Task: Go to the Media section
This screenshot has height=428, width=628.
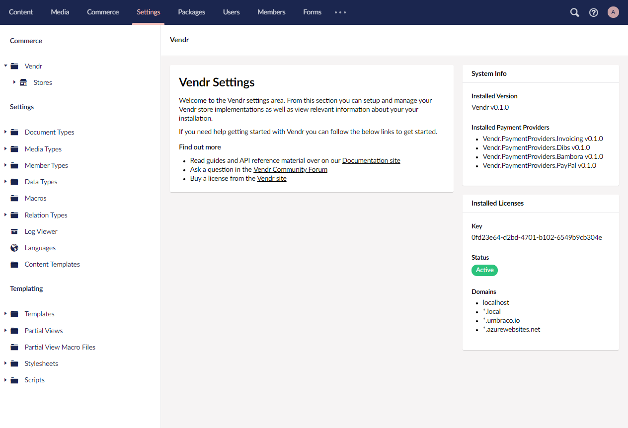Action: [60, 12]
